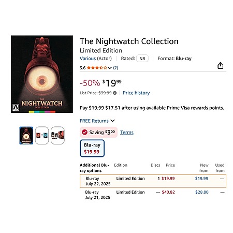The width and height of the screenshot is (233, 233).
Task: Select the July 21, 2025 Blu-ray row
Action: (x=153, y=195)
